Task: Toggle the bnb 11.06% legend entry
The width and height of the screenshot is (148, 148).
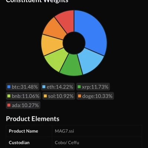Action: tap(23, 96)
